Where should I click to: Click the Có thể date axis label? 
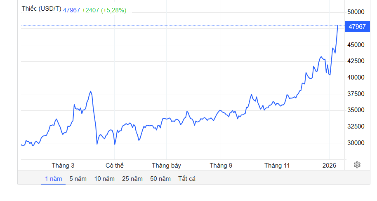point(115,166)
